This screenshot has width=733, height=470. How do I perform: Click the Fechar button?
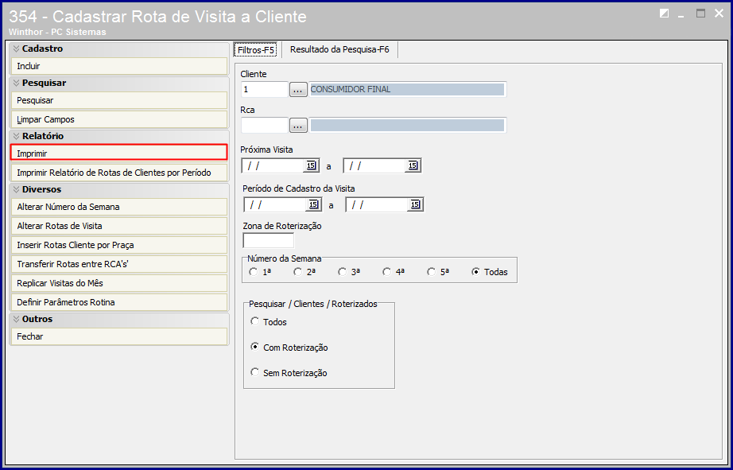[118, 336]
